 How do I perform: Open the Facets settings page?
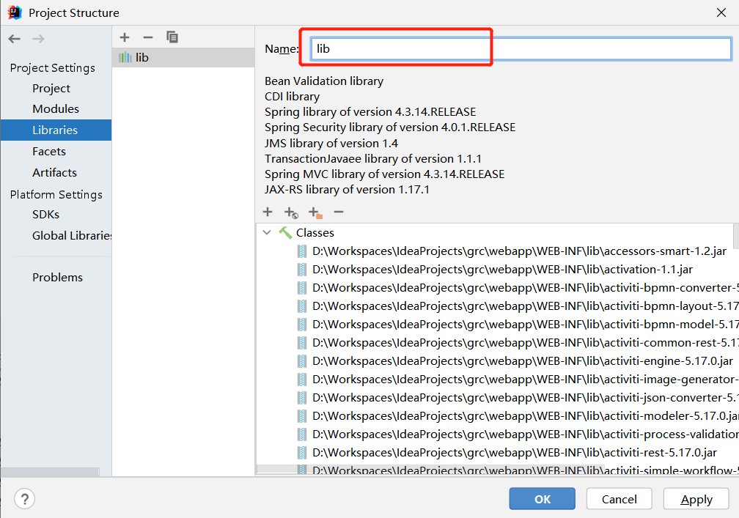pos(49,151)
